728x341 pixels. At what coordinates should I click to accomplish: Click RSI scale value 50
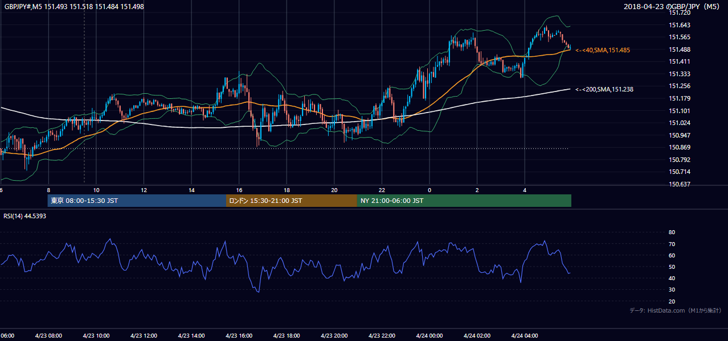[x=672, y=267]
